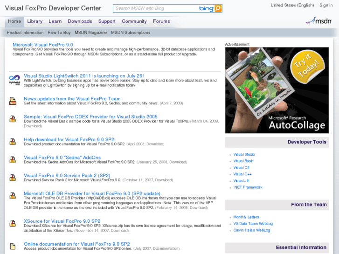Open Visual Studio under Developer Tools
339x254 pixels.
pos(244,154)
